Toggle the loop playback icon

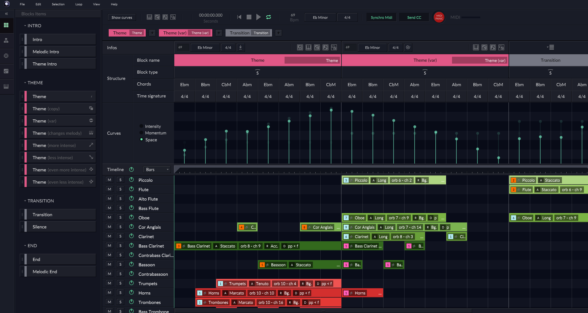point(269,17)
